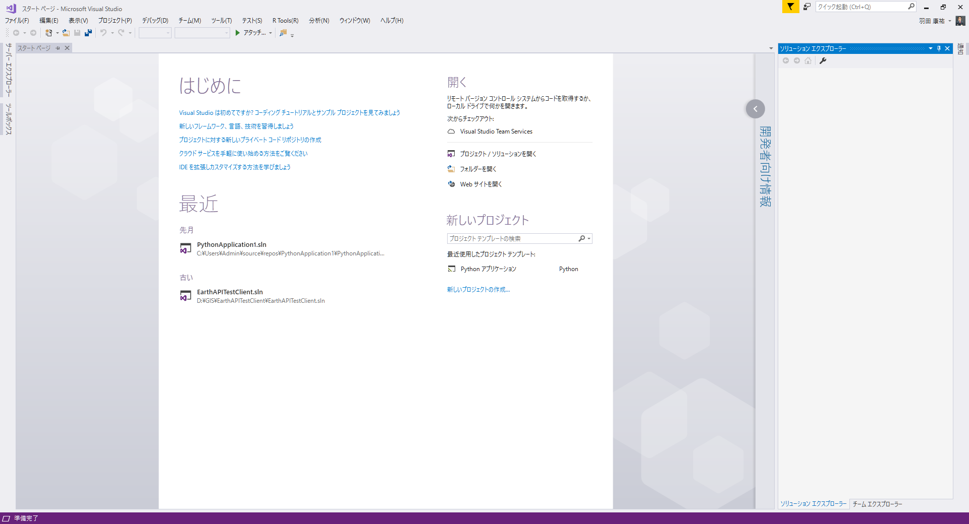Open the 通知 side tab at right edge
Screen dimensions: 969x524
pyautogui.click(x=960, y=49)
